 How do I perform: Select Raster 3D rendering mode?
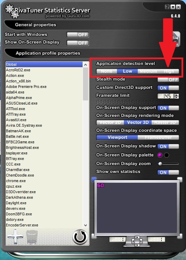click(165, 123)
